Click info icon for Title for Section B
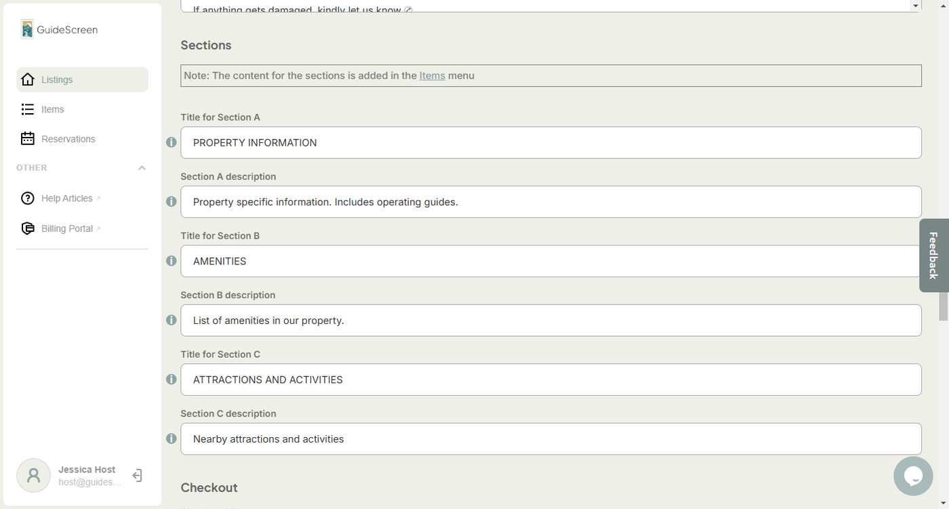Viewport: 949px width, 509px height. tap(171, 261)
